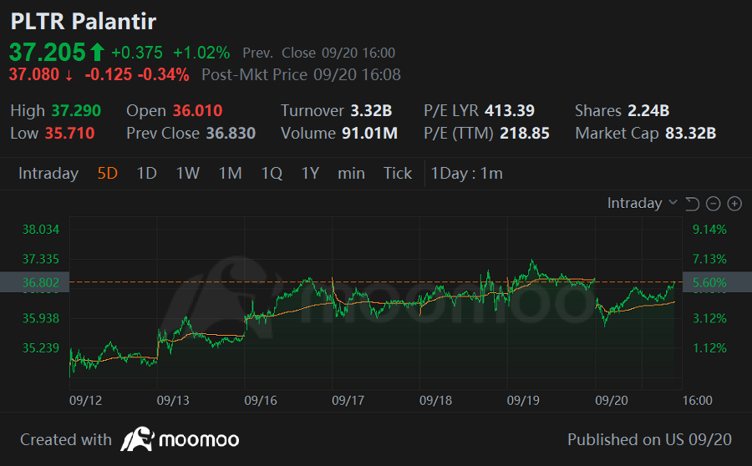
Task: Click the 09/19 date axis label
Action: [523, 400]
